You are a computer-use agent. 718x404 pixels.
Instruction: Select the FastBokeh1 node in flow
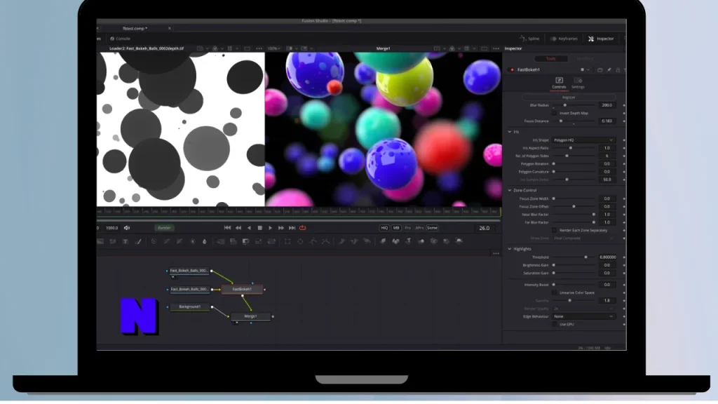pos(242,290)
